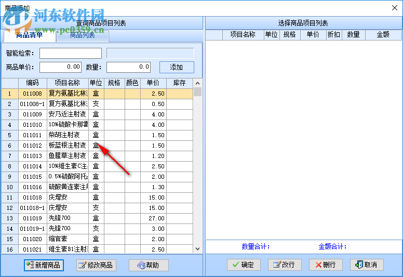Click the 编码 column header
403x277 pixels.
(x=33, y=83)
